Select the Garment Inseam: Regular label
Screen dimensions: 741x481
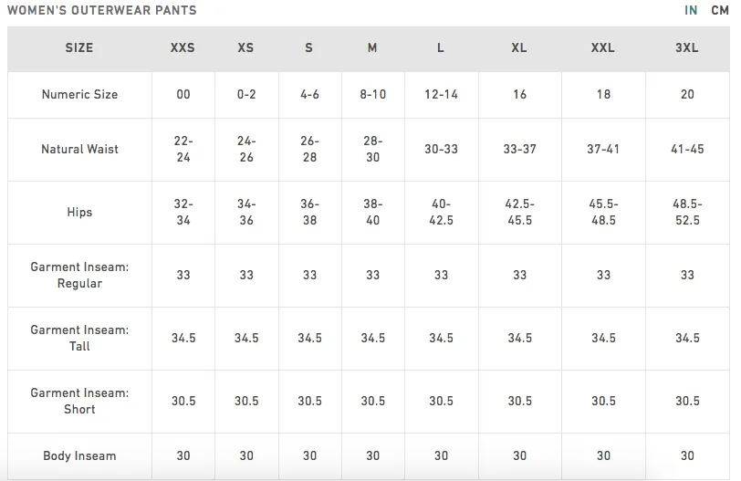click(79, 275)
